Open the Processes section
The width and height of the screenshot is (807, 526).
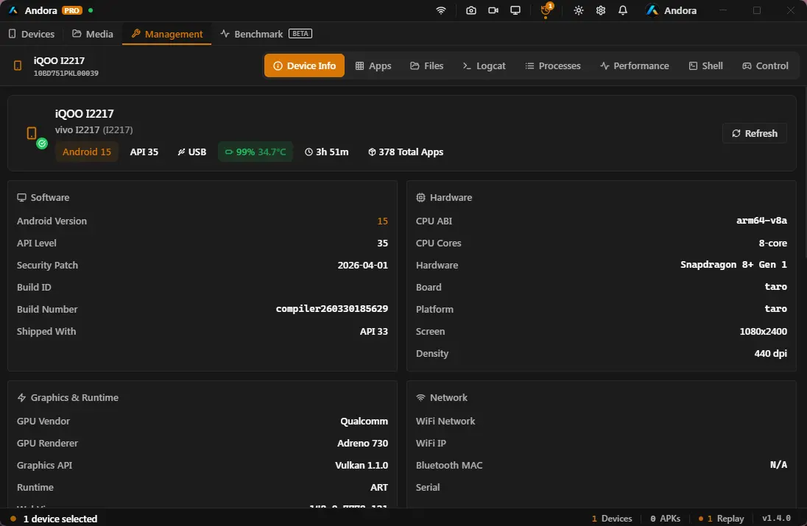point(553,65)
